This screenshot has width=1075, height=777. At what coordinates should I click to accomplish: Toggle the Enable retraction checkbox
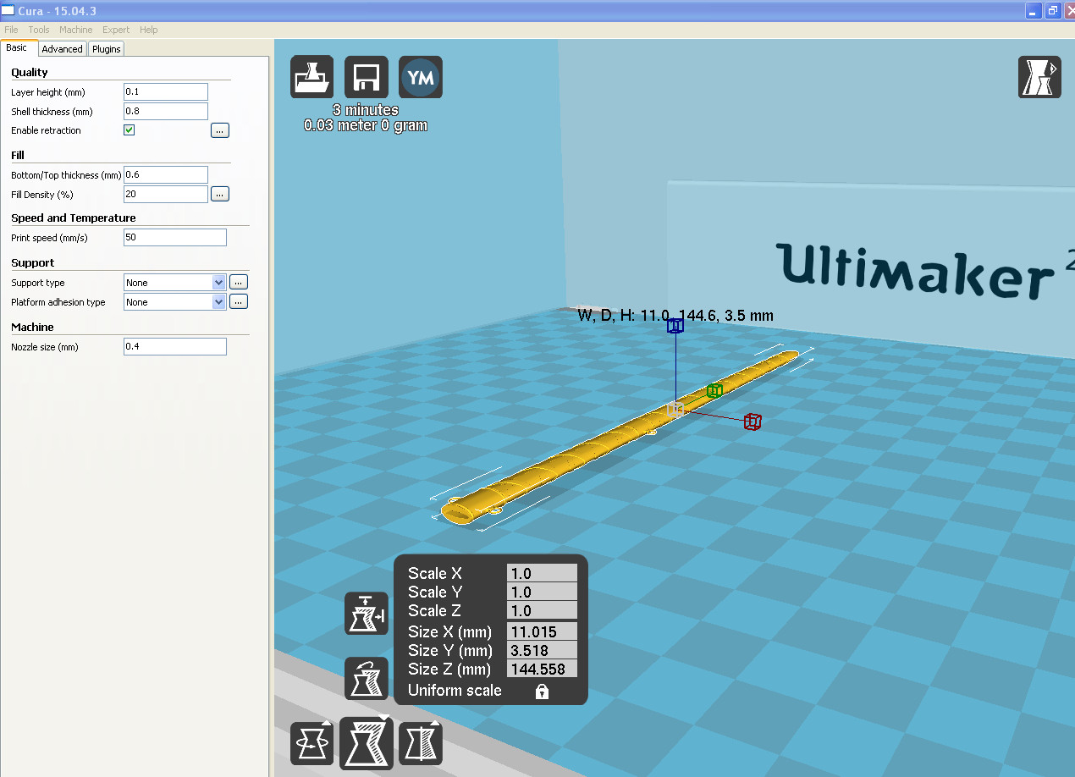[130, 130]
